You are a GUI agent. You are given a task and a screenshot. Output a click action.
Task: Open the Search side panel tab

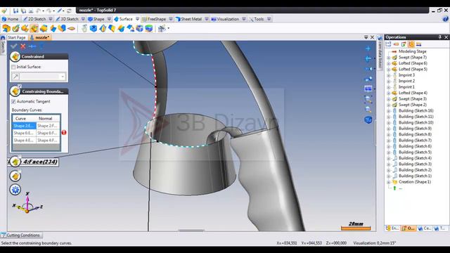(3, 45)
